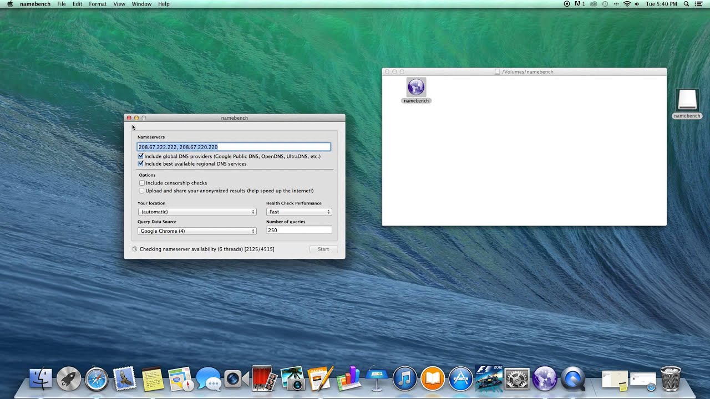Open the Maps app in Dock

point(180,379)
